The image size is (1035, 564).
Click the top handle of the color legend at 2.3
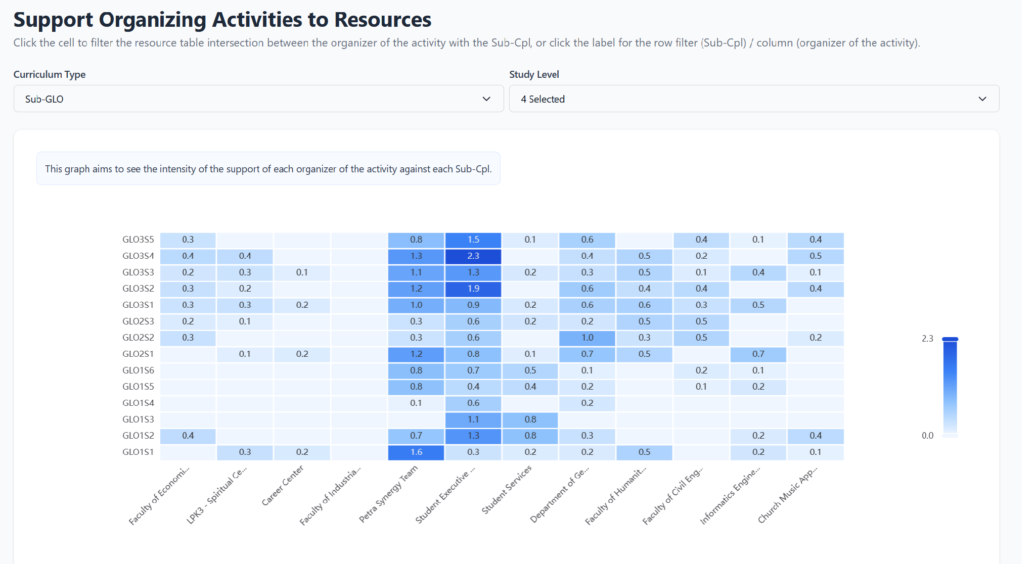click(x=950, y=339)
